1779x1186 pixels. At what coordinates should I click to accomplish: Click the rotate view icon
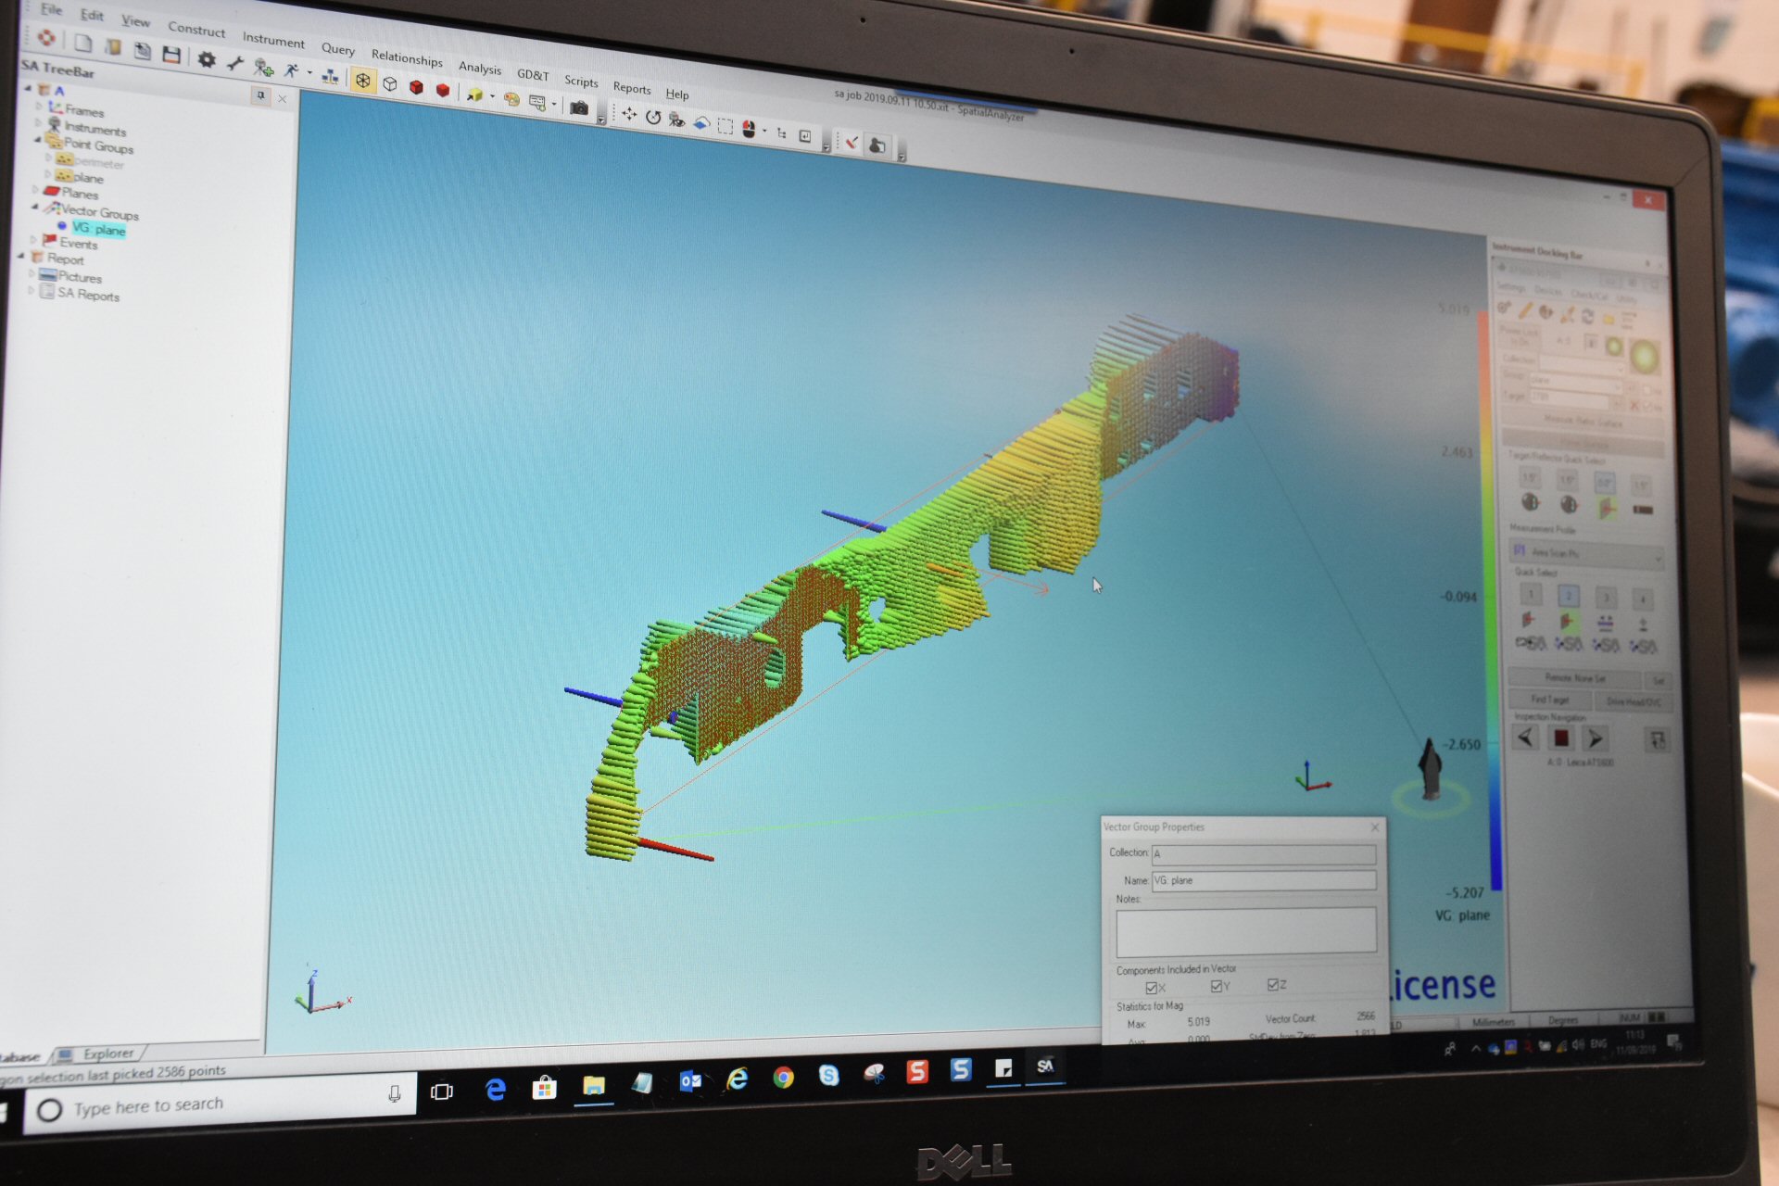pos(653,117)
